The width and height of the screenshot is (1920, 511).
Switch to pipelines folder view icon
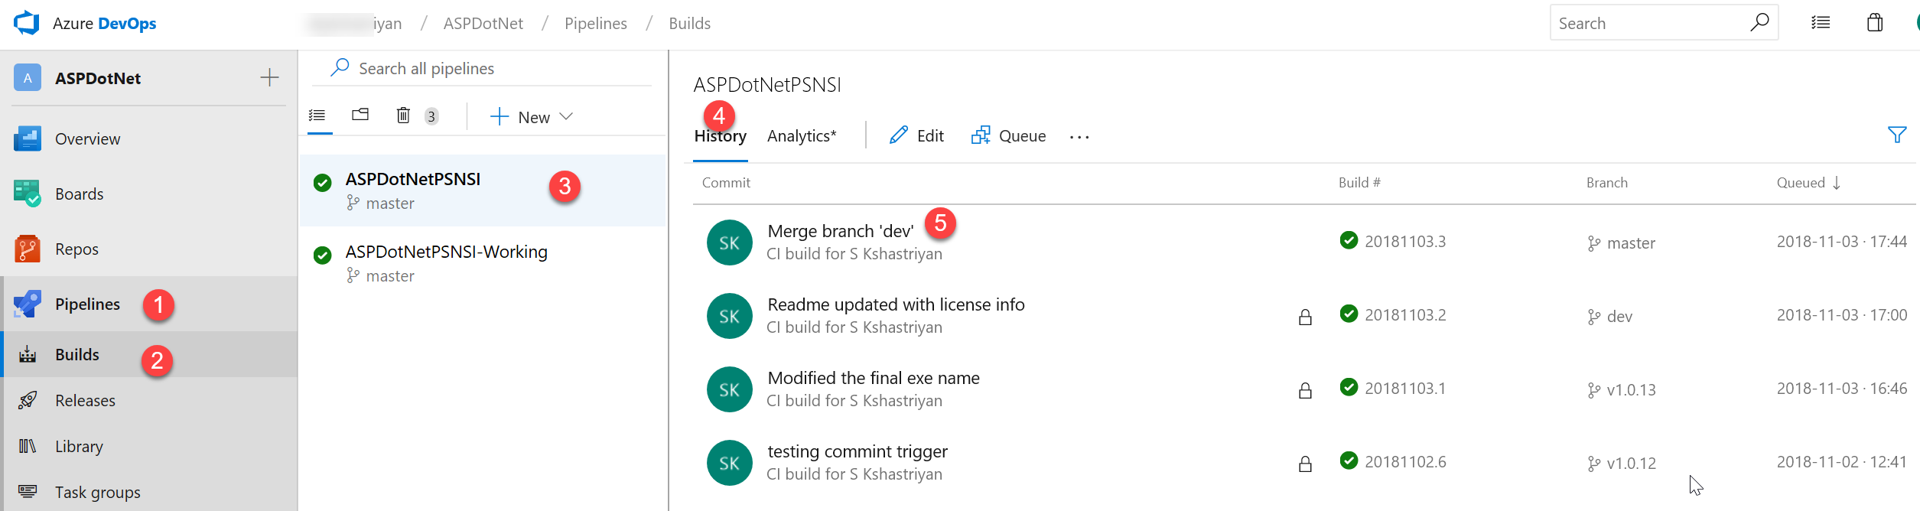(360, 115)
